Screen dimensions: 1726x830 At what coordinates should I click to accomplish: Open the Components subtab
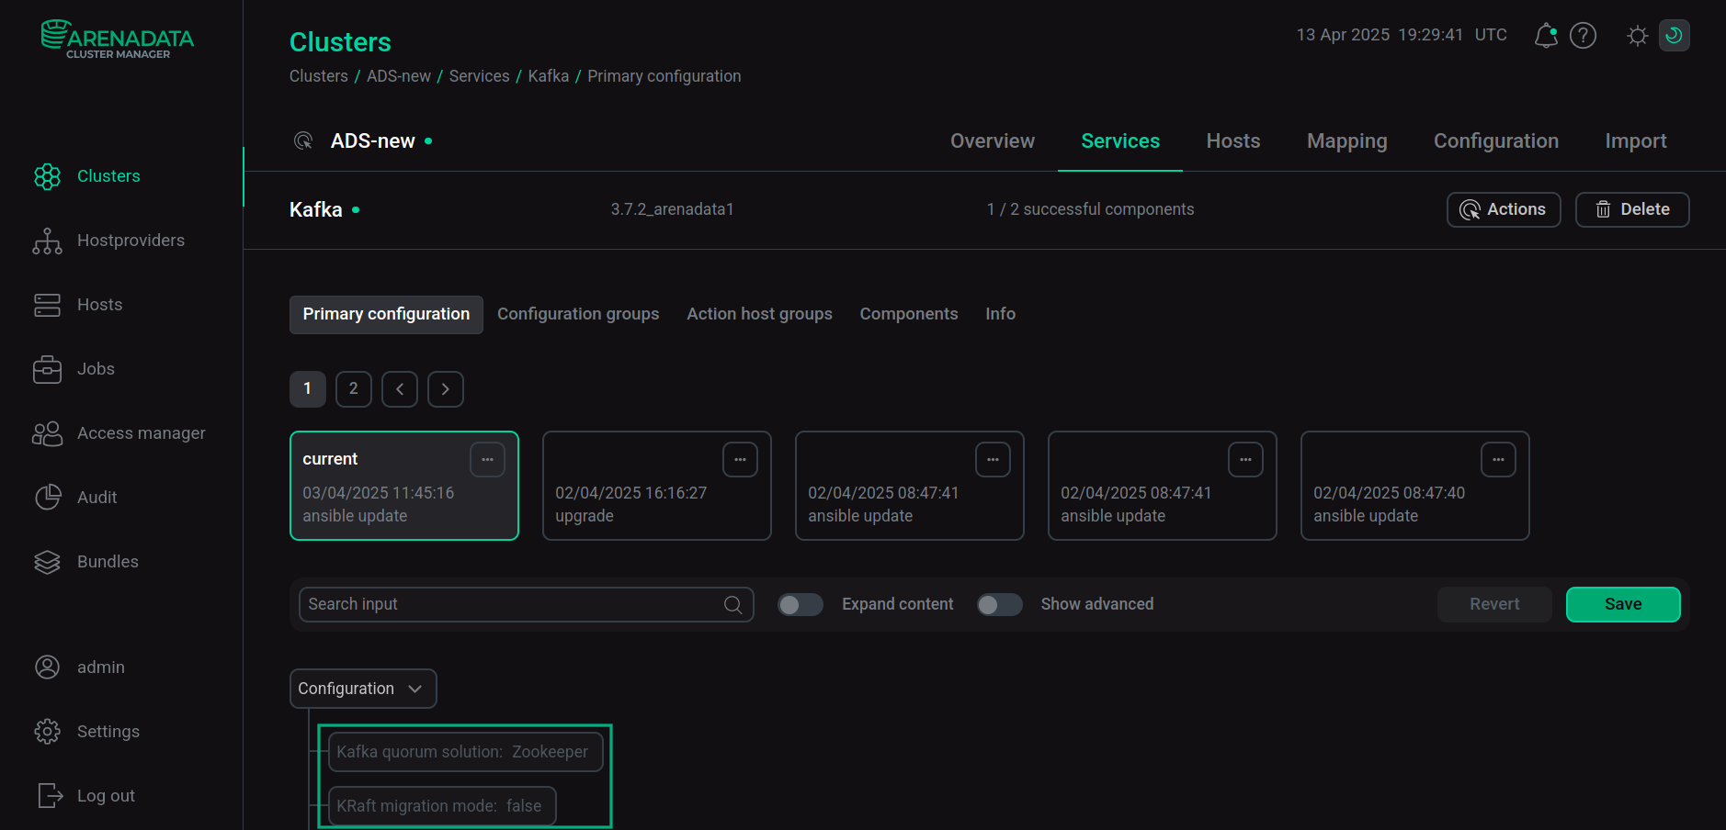[909, 315]
